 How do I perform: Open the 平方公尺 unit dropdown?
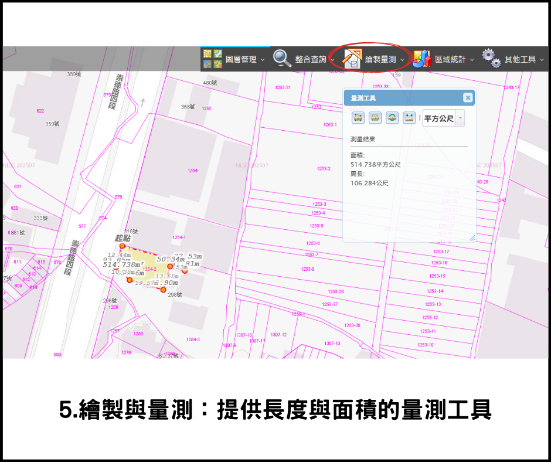pos(460,118)
